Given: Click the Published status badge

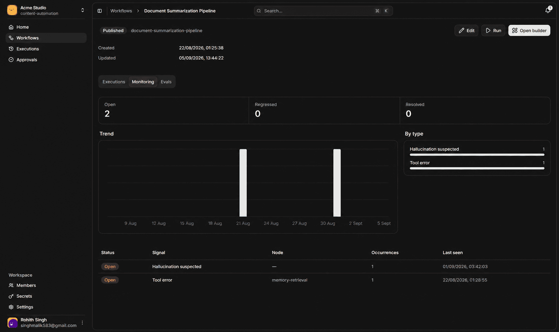Looking at the screenshot, I should pyautogui.click(x=113, y=31).
